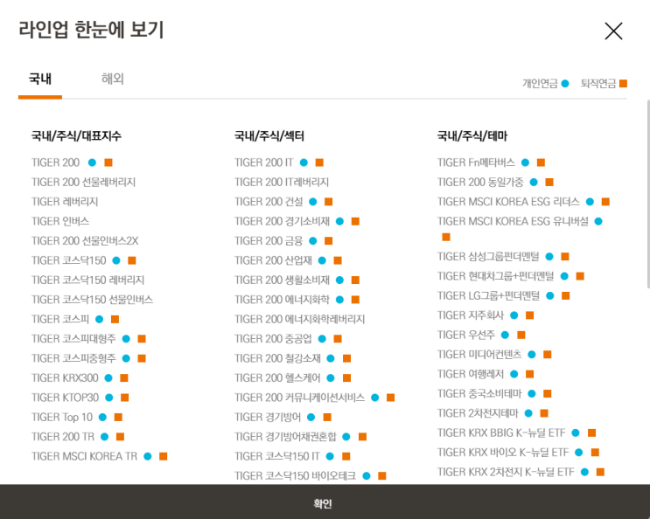This screenshot has height=519, width=650.
Task: Select TIGER LG그룹+펀더멘털
Action: click(x=488, y=295)
